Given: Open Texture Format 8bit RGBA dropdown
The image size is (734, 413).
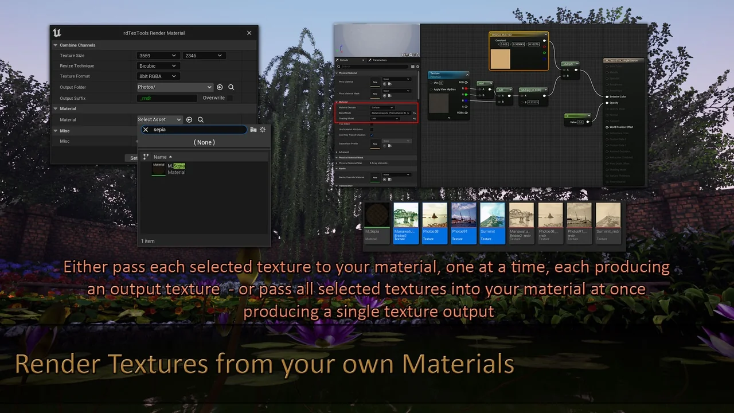Looking at the screenshot, I should [x=158, y=76].
